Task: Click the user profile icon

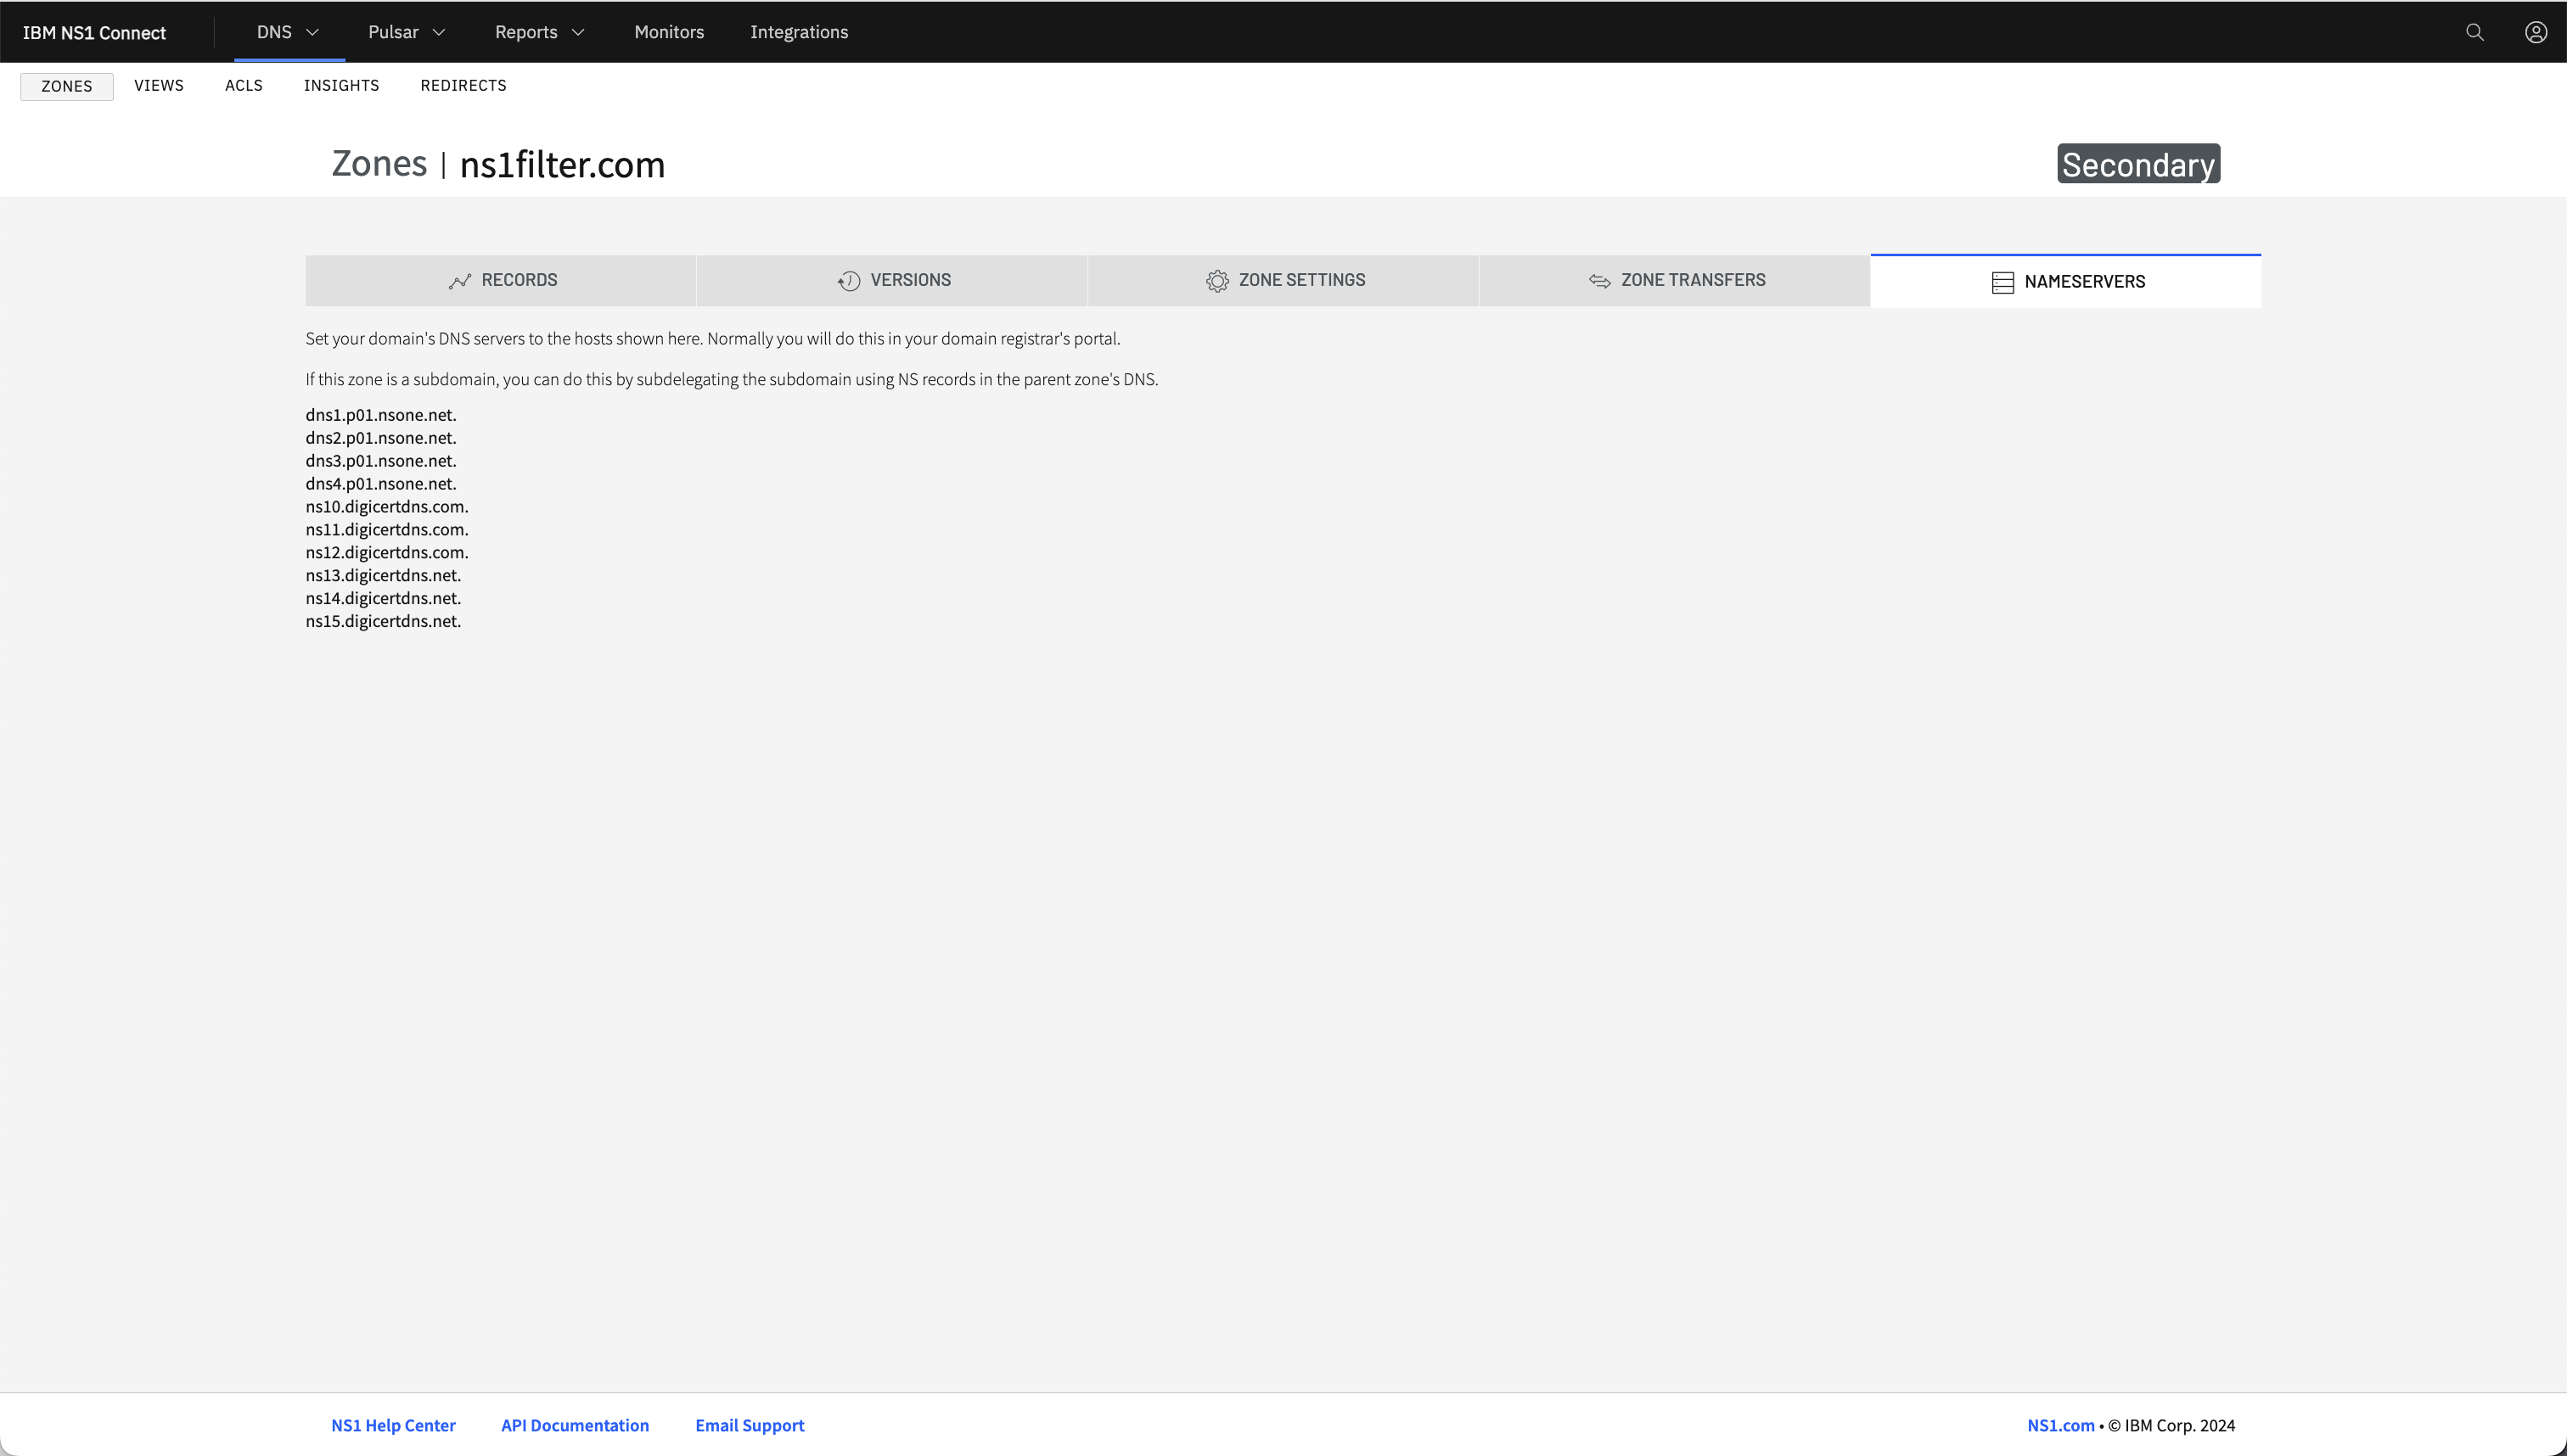Action: pyautogui.click(x=2536, y=30)
